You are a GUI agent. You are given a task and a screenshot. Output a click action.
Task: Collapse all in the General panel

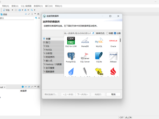click(x=26, y=87)
